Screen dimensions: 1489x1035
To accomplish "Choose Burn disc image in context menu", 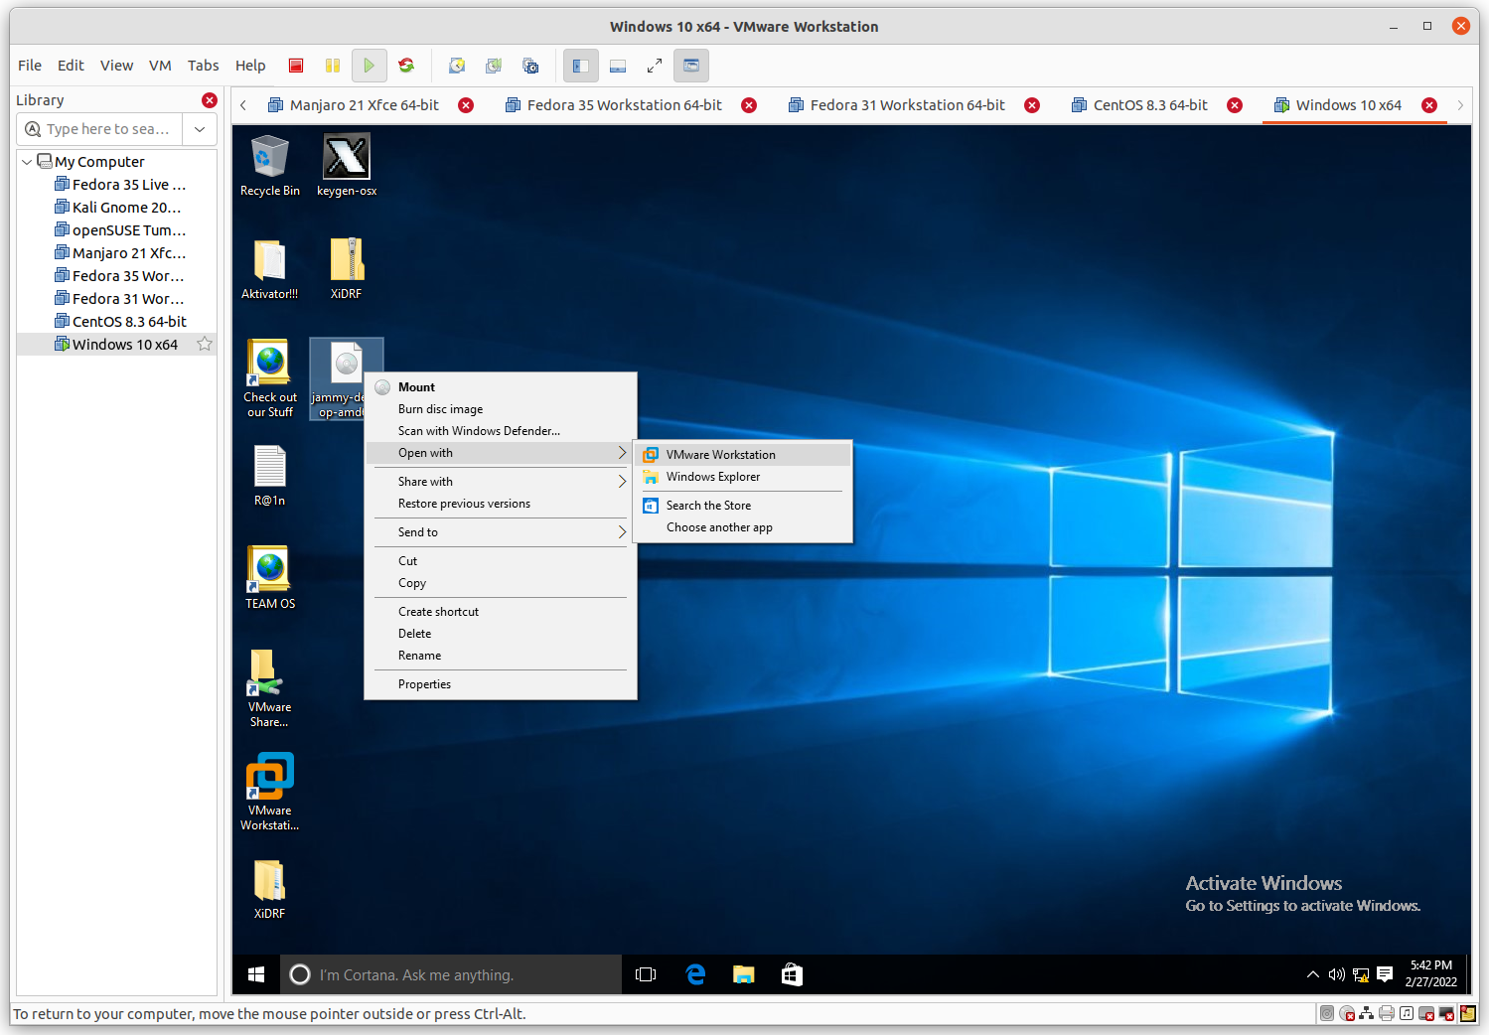I will click(501, 409).
